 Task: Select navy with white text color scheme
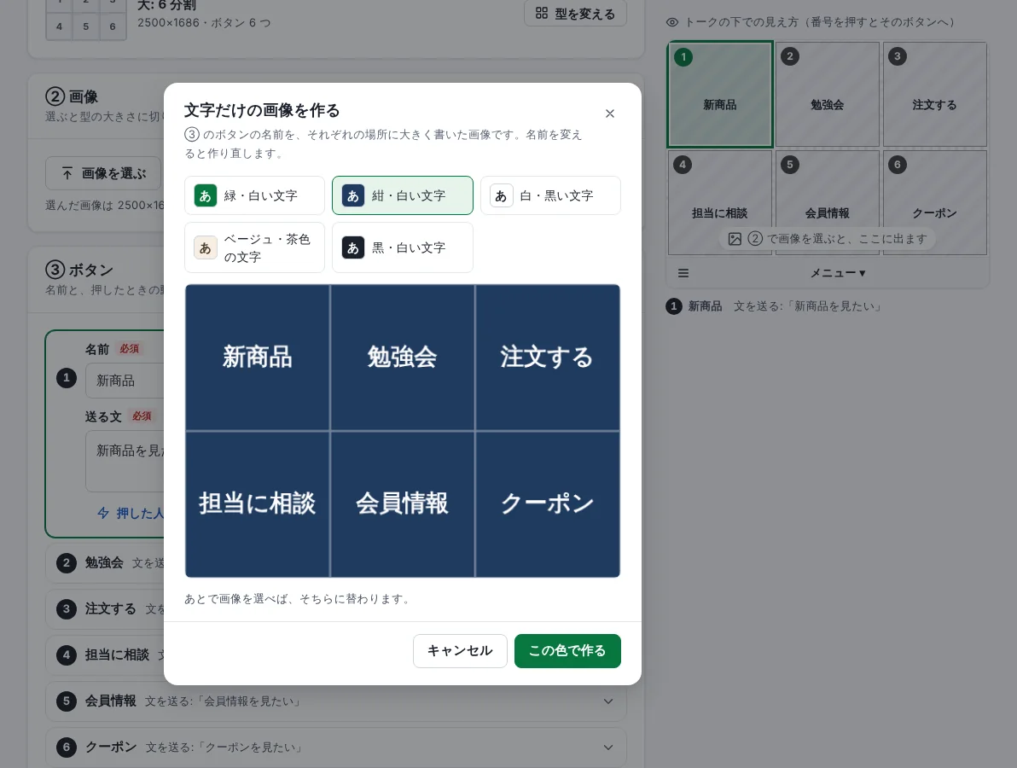tap(402, 195)
